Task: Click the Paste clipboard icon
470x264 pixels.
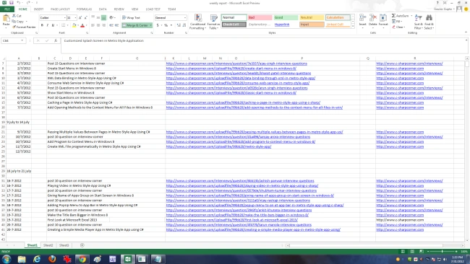Action: coord(6,19)
